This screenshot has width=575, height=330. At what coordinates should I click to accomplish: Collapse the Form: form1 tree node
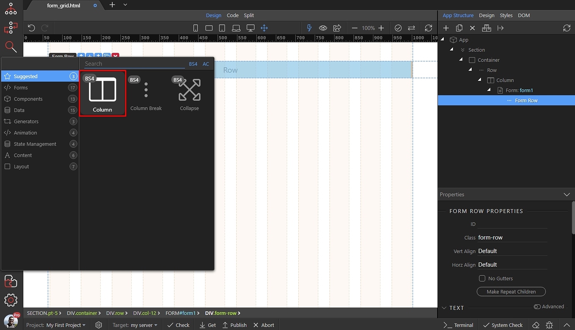pos(489,90)
